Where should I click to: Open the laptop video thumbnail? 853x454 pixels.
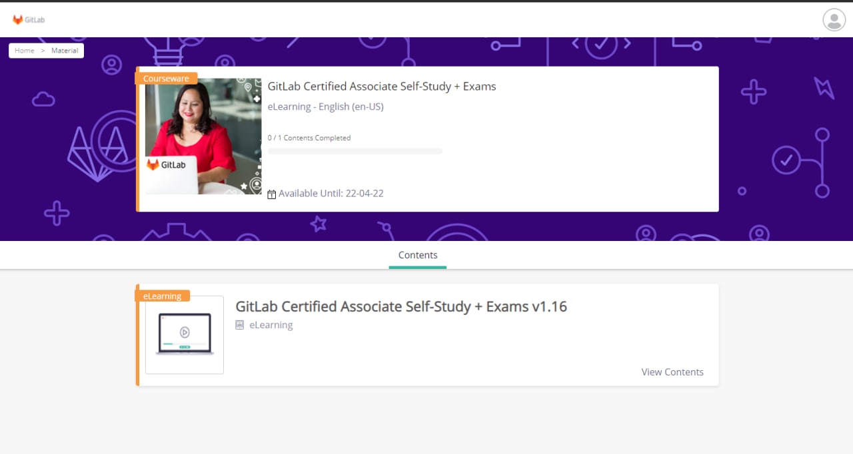[x=185, y=335]
